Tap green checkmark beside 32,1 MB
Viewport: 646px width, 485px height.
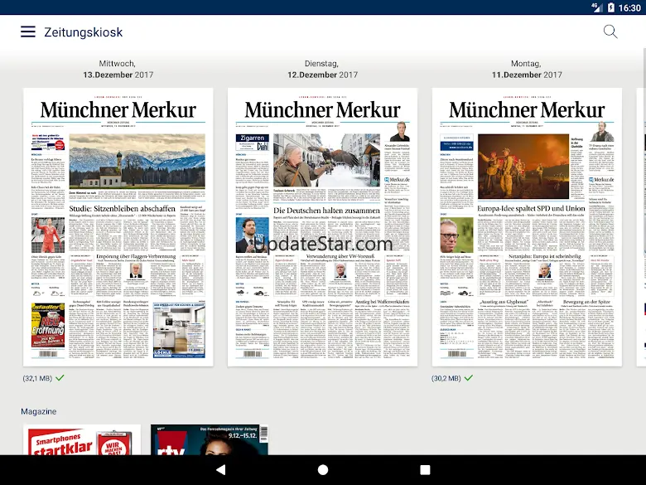coord(60,377)
